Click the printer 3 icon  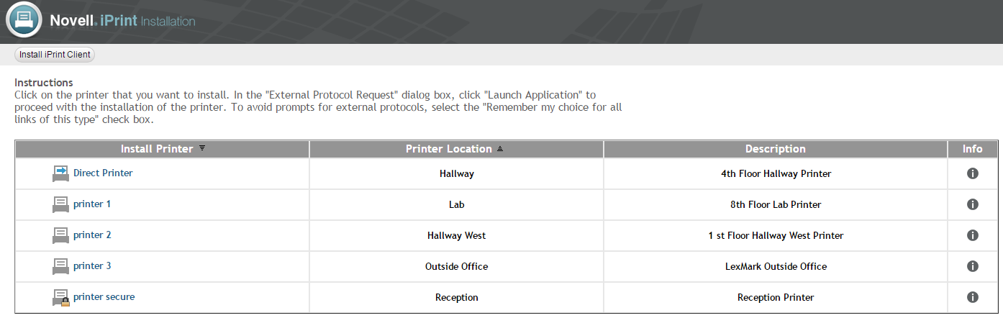(60, 266)
